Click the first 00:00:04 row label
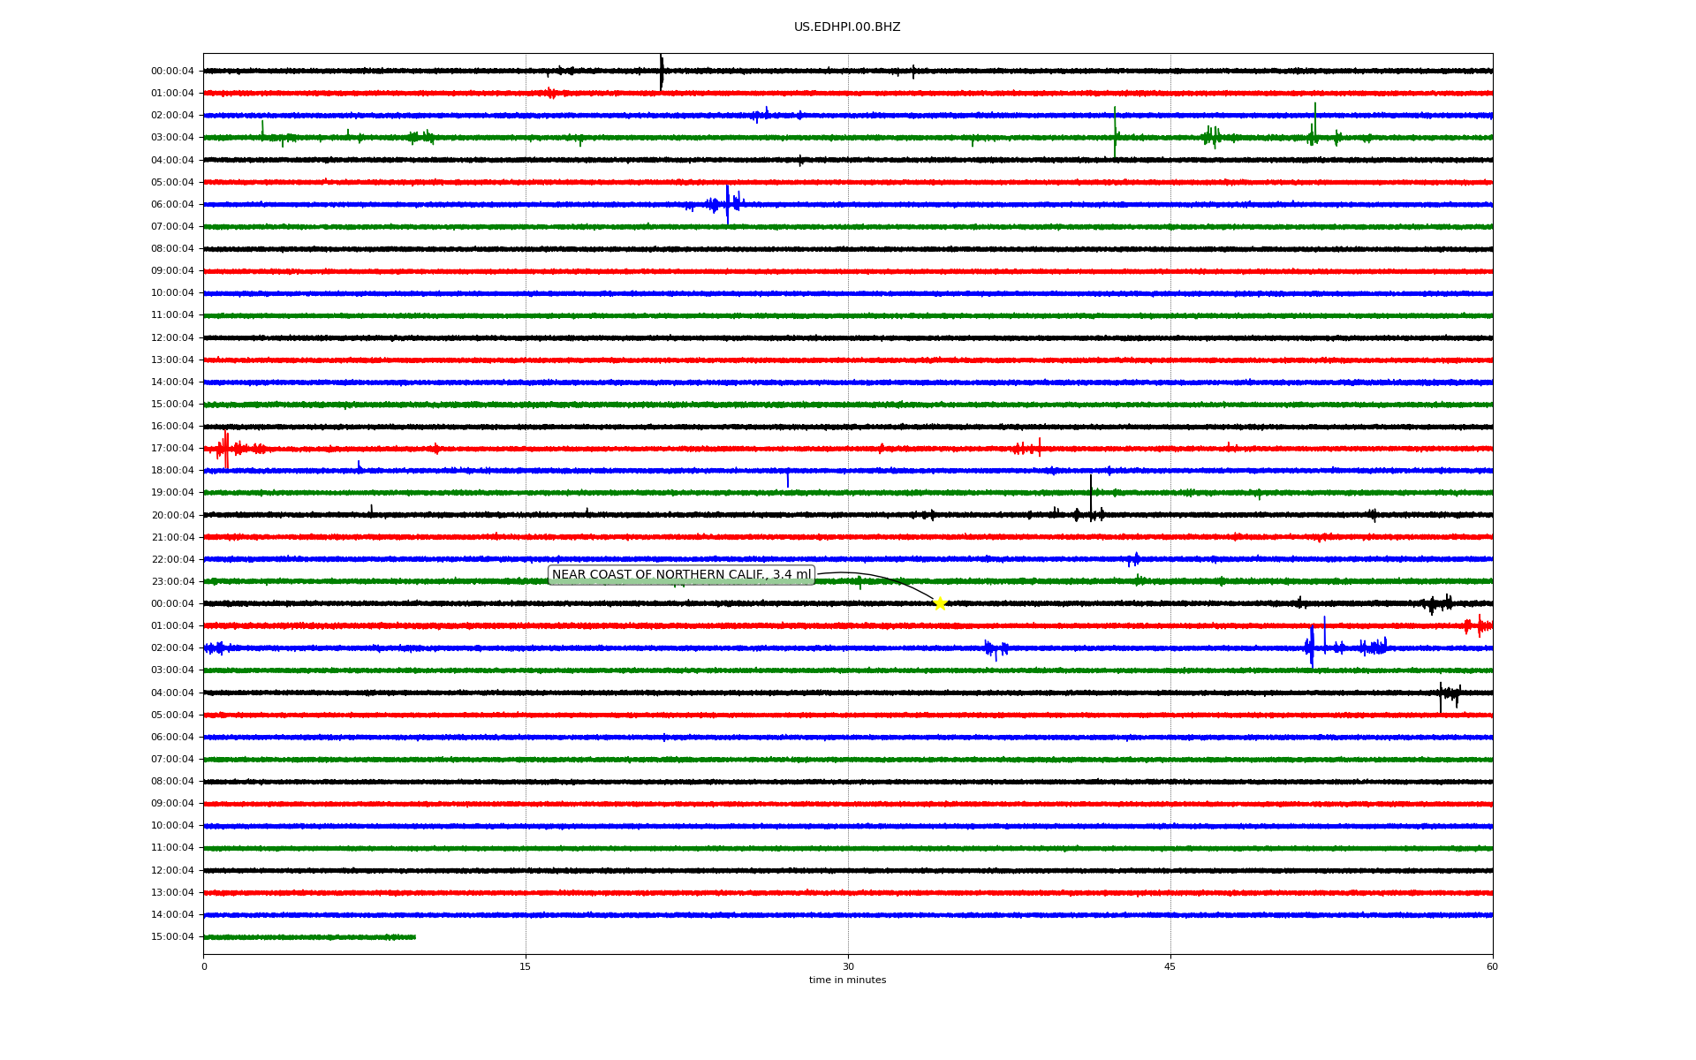 point(172,72)
